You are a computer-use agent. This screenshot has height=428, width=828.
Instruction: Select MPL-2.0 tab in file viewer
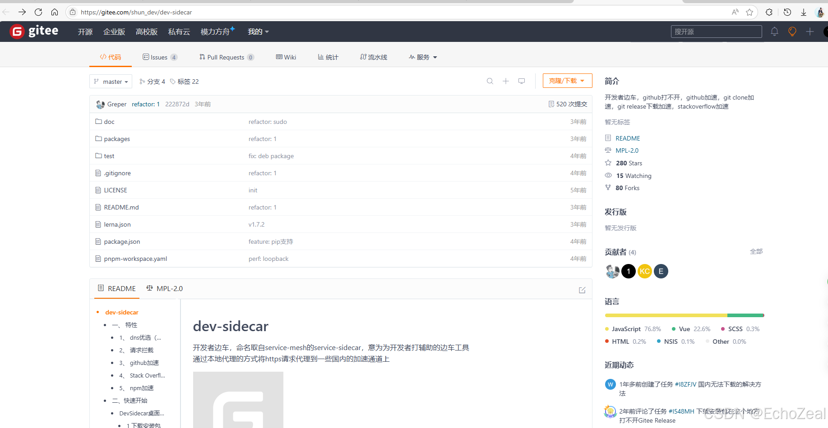click(x=165, y=288)
